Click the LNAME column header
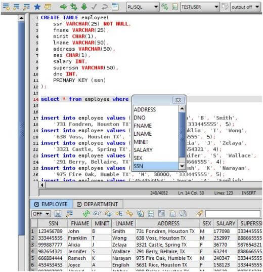The height and width of the screenshot is (272, 263). pyautogui.click(x=124, y=223)
